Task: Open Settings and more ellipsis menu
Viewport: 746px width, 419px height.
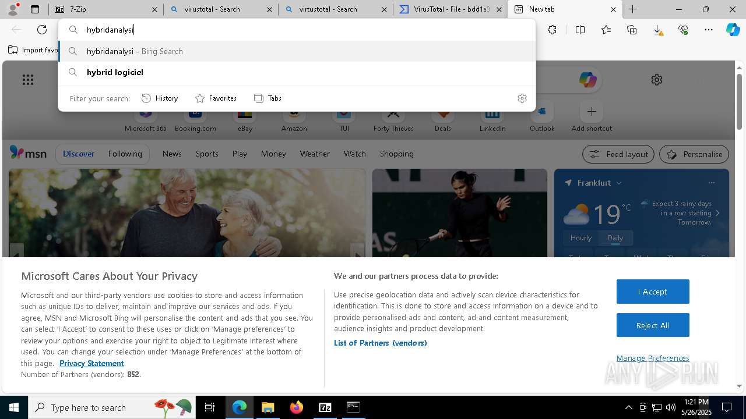Action: [709, 30]
